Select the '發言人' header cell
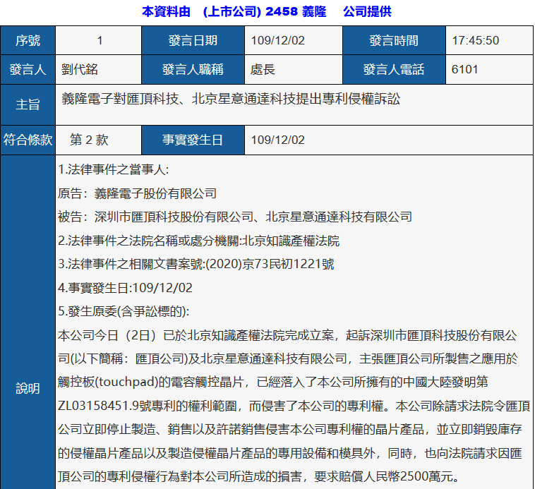This screenshot has width=535, height=489. pyautogui.click(x=28, y=70)
